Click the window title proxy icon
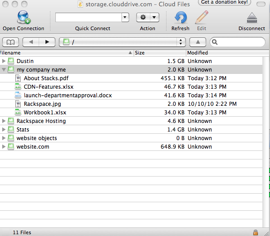This screenshot has height=236, width=270. (x=80, y=4)
